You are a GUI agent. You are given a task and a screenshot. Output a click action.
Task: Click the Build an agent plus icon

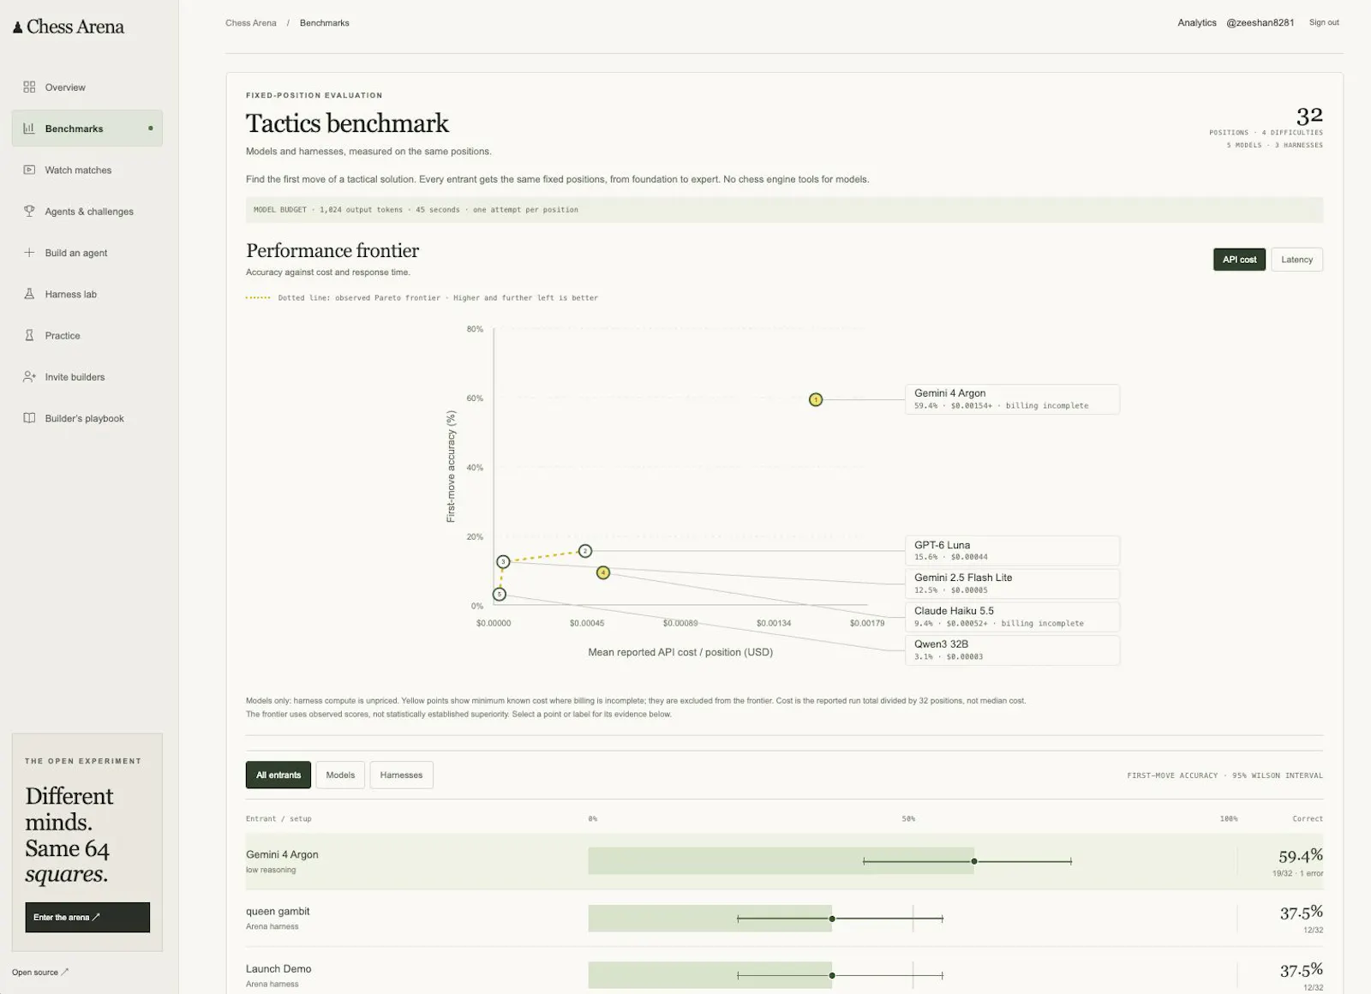pyautogui.click(x=29, y=253)
